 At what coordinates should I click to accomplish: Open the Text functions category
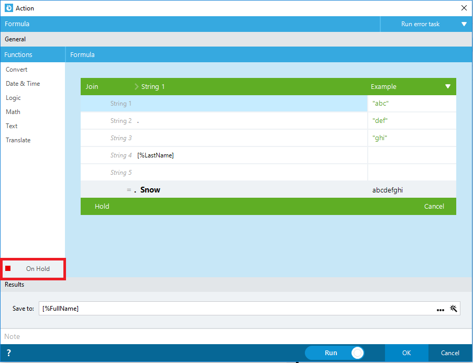point(12,126)
